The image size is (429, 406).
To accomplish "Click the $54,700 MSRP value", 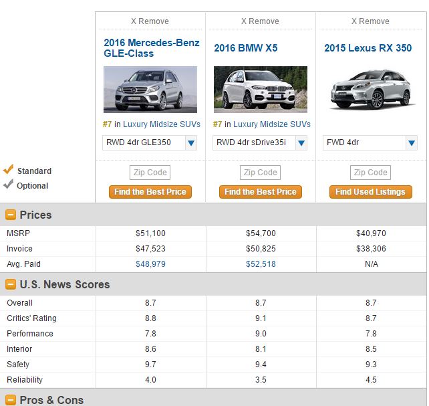I will point(261,233).
